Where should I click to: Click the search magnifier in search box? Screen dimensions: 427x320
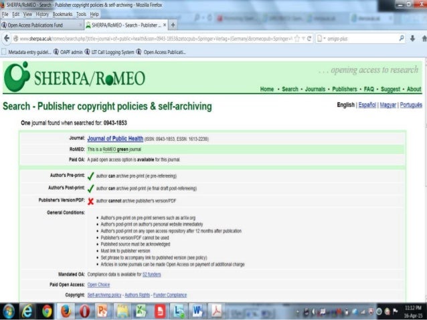(x=402, y=38)
